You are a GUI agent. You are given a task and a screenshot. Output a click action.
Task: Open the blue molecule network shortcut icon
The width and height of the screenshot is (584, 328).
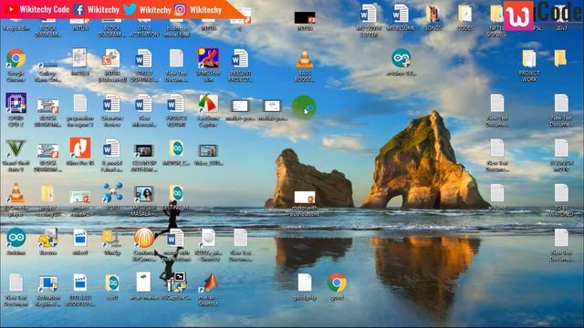click(112, 192)
